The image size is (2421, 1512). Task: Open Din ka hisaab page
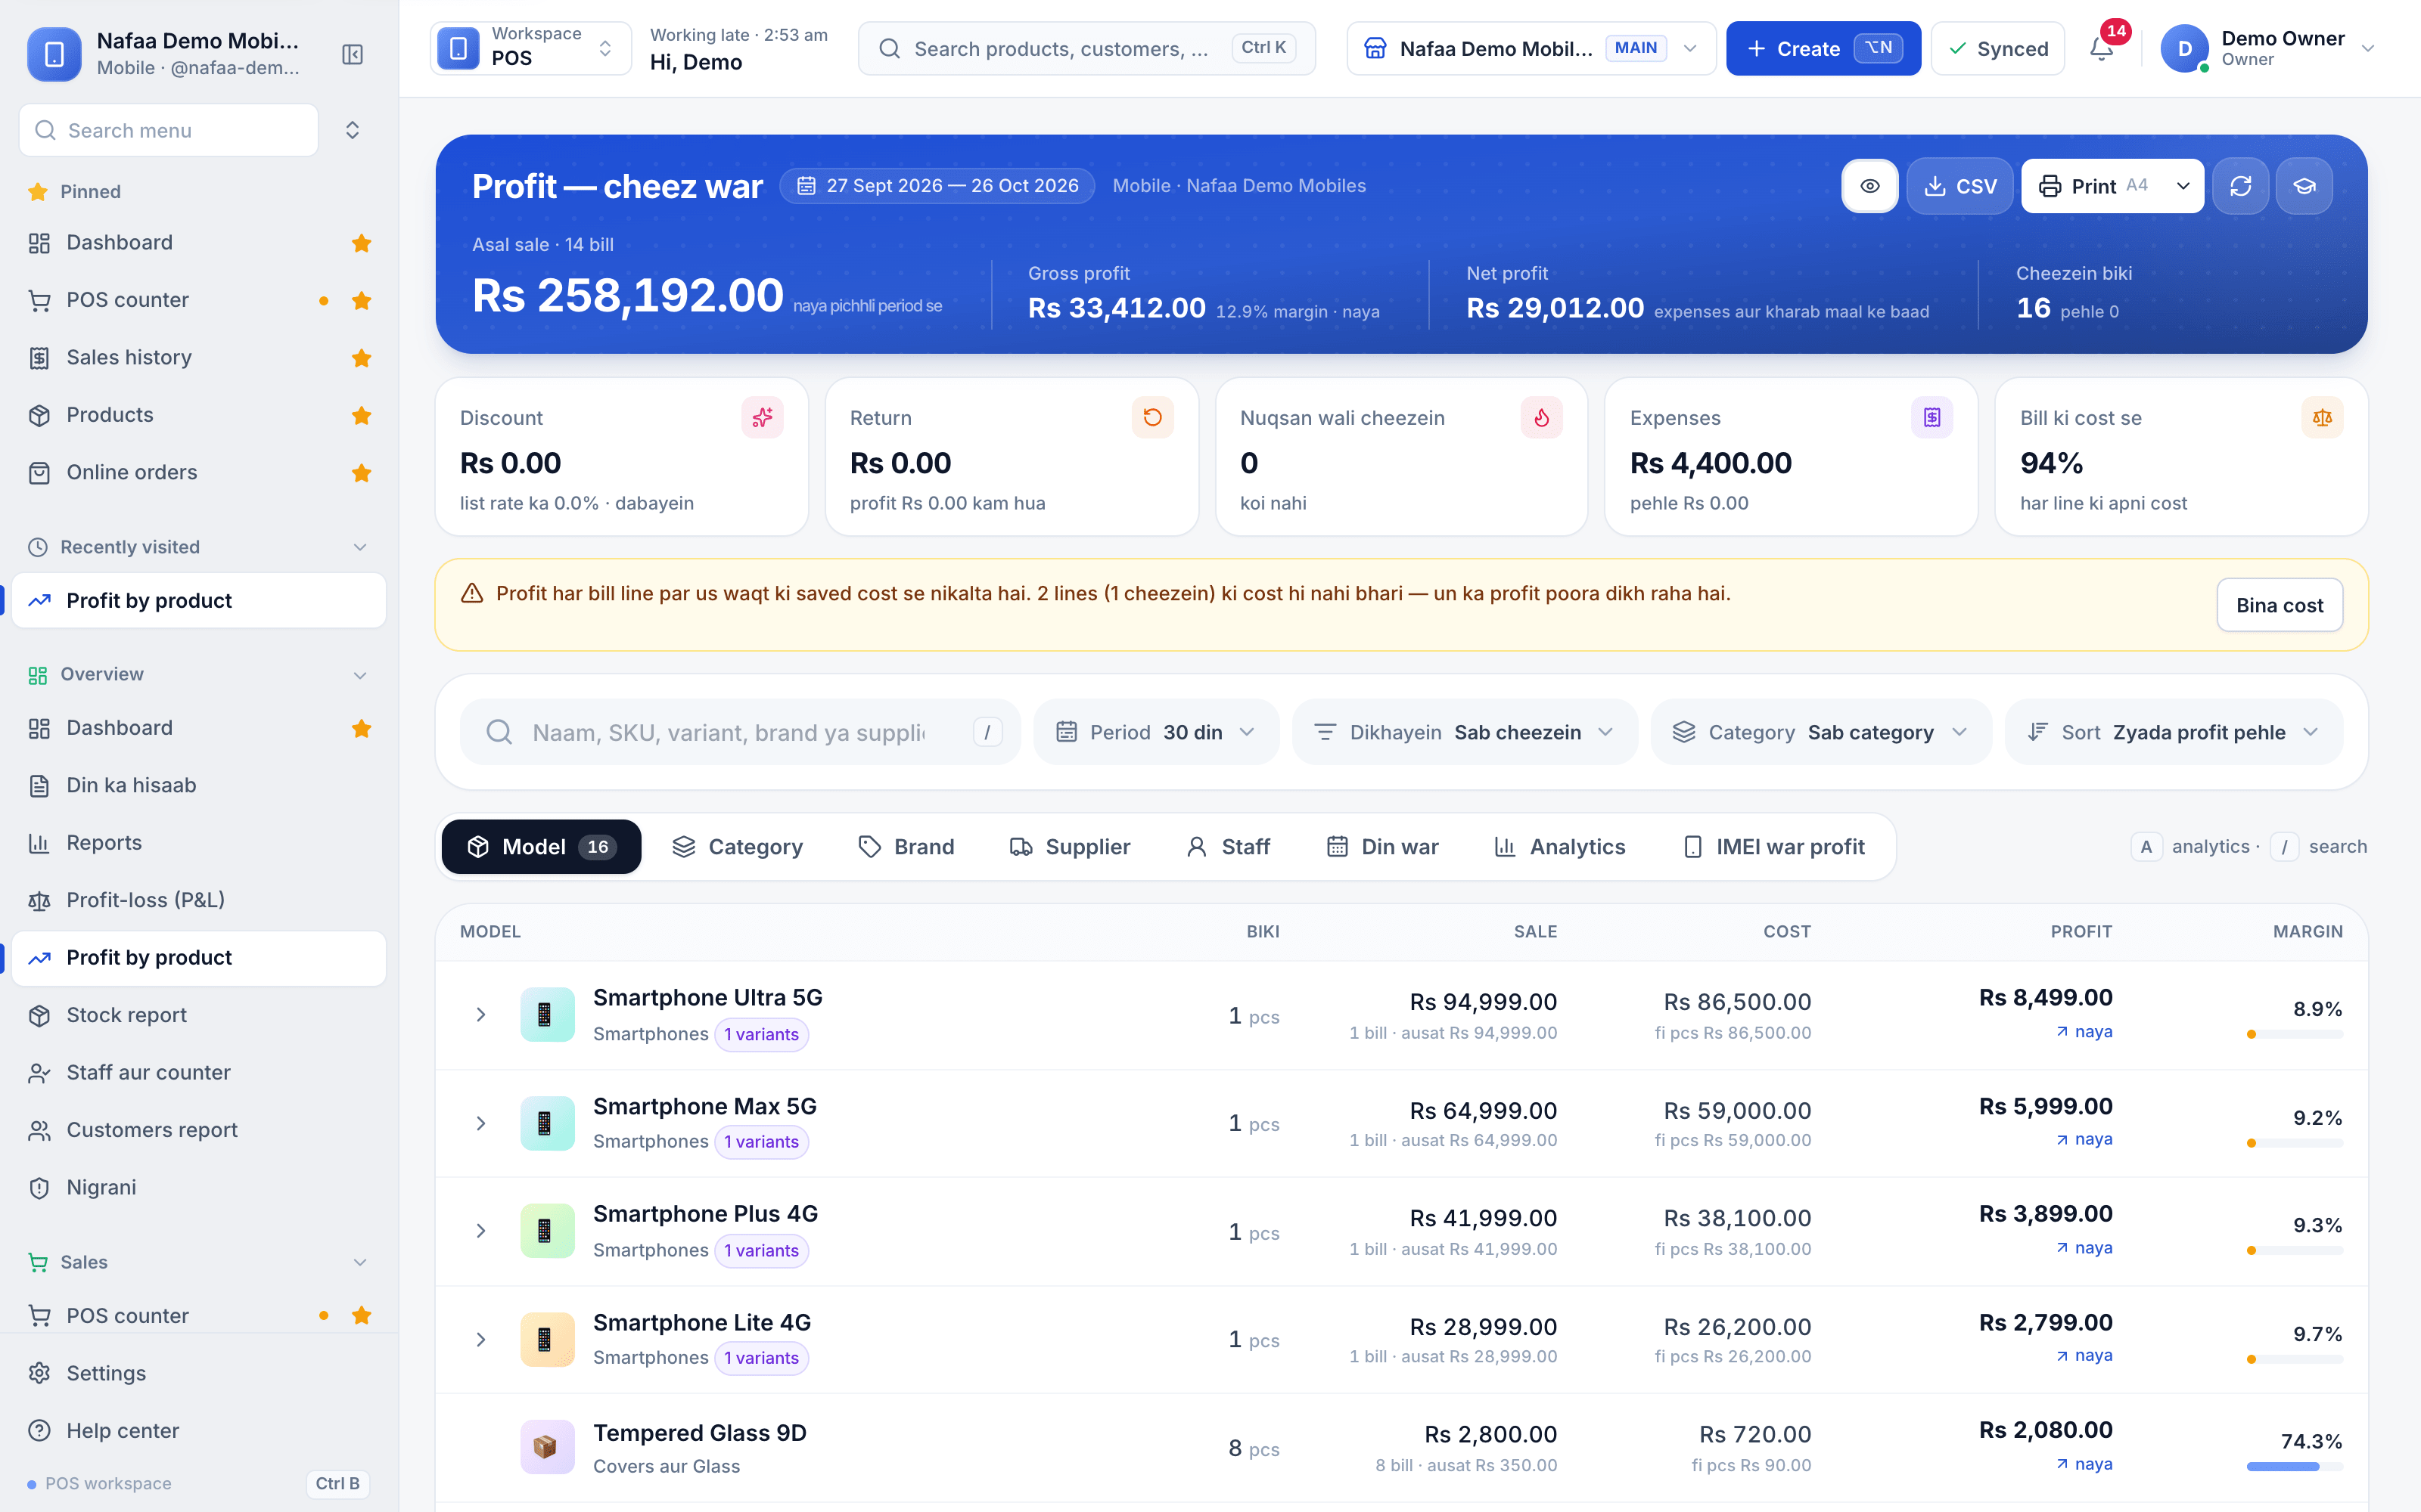(199, 785)
